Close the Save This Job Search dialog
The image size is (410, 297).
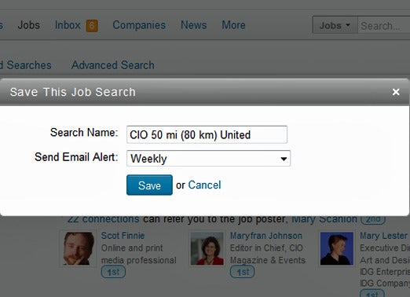(396, 92)
